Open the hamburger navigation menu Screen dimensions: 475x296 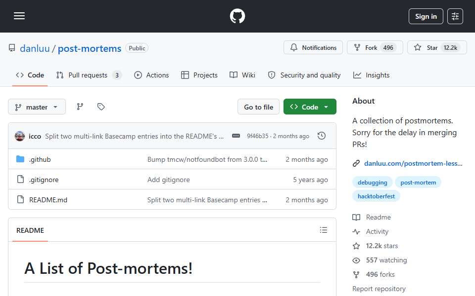point(19,16)
